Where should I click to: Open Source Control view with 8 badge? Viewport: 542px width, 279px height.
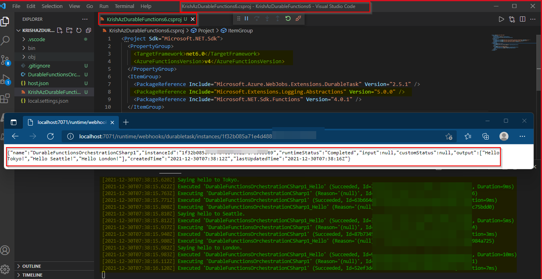5,60
